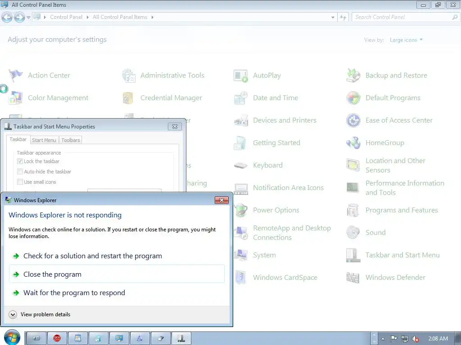Image resolution: width=461 pixels, height=345 pixels.
Task: Click the Dev-C++ taskbar button
Action: (x=57, y=338)
